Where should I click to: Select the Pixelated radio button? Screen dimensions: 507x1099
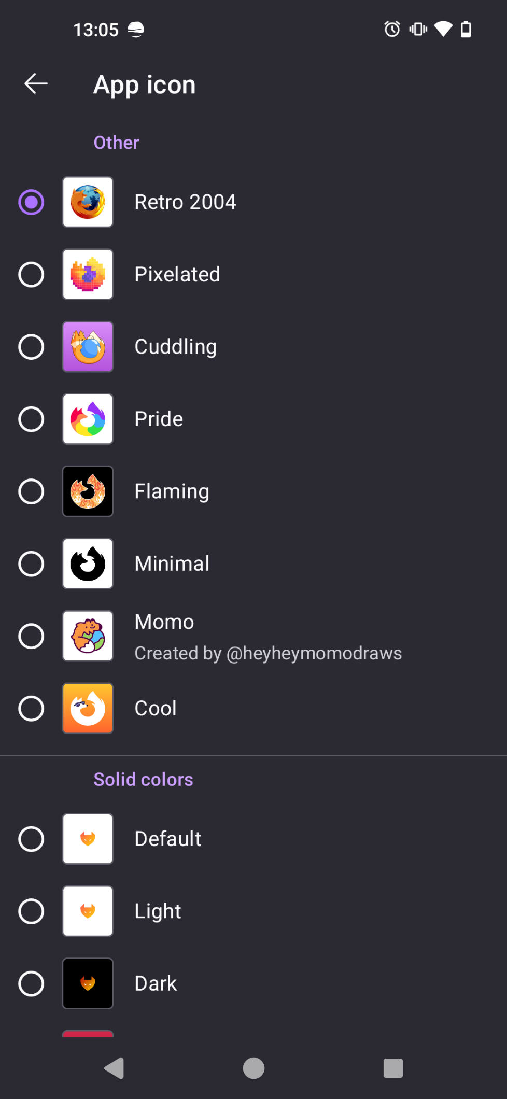pyautogui.click(x=31, y=274)
